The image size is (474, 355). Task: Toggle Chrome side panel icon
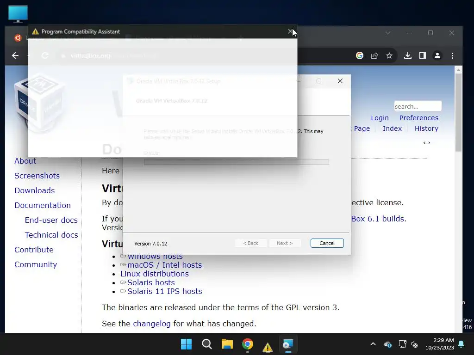click(422, 55)
